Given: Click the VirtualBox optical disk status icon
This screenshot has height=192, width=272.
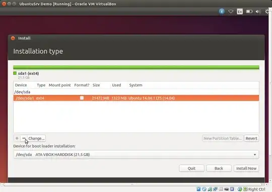Looking at the screenshot, I should [x=204, y=189].
